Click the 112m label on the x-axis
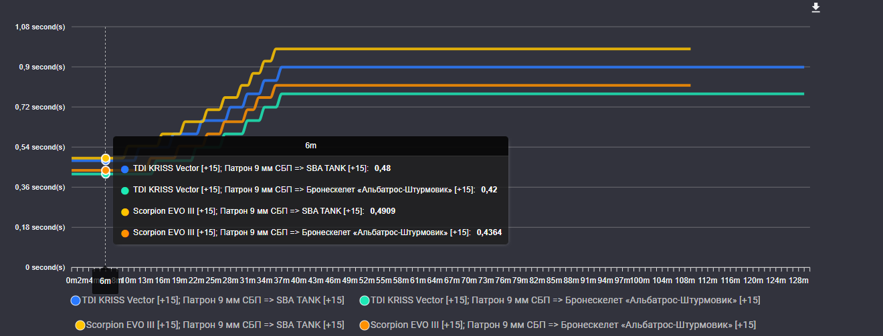Viewport: 883px width, 336px height. [708, 280]
